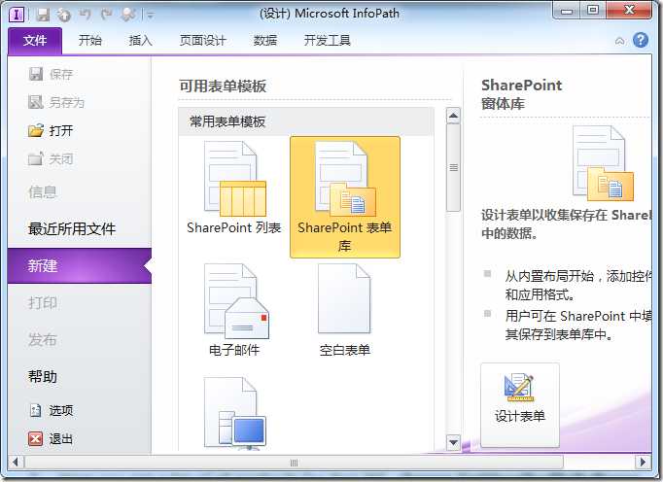663x482 pixels.
Task: Choose the SharePoint 表单库 template
Action: pos(345,197)
